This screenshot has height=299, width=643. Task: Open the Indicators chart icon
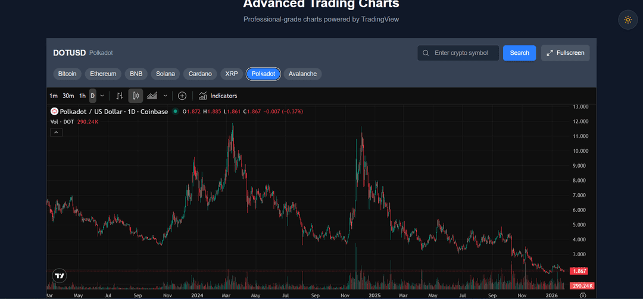pos(202,96)
